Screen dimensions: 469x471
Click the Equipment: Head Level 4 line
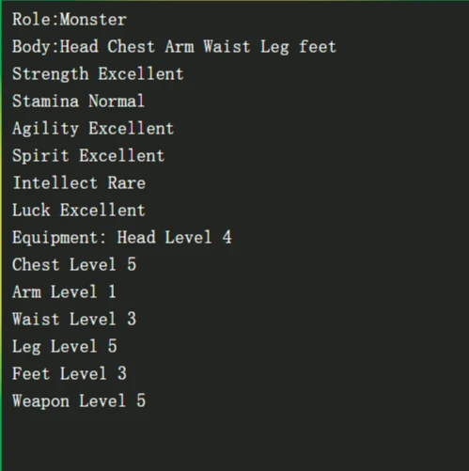coord(122,238)
